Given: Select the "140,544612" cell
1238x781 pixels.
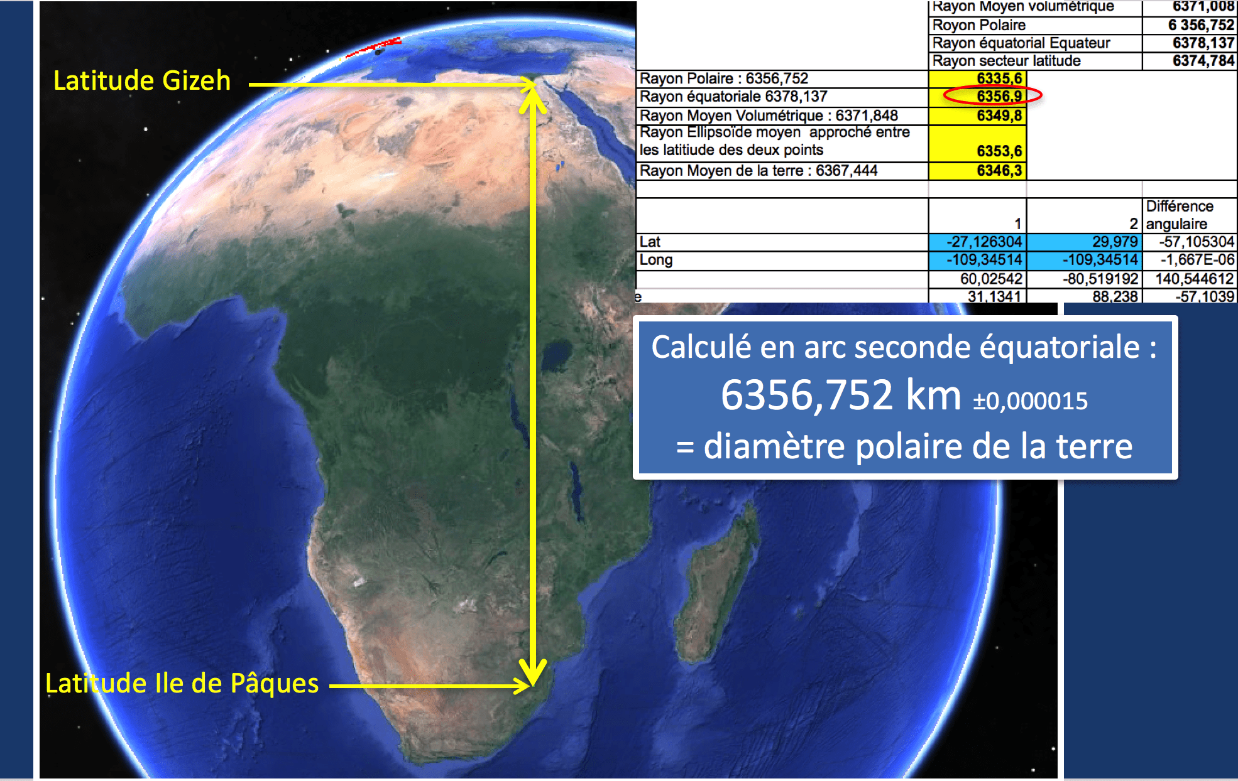Looking at the screenshot, I should click(x=1190, y=279).
